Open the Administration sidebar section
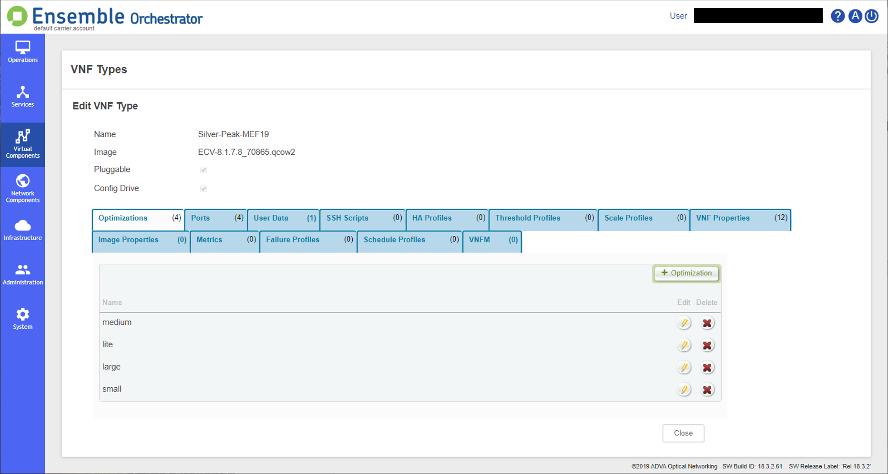This screenshot has height=474, width=888. pos(22,275)
